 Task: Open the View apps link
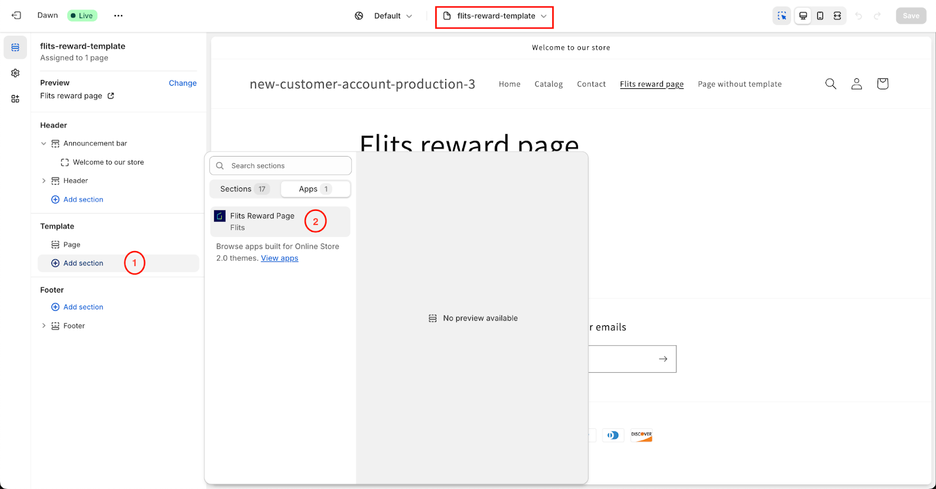280,258
